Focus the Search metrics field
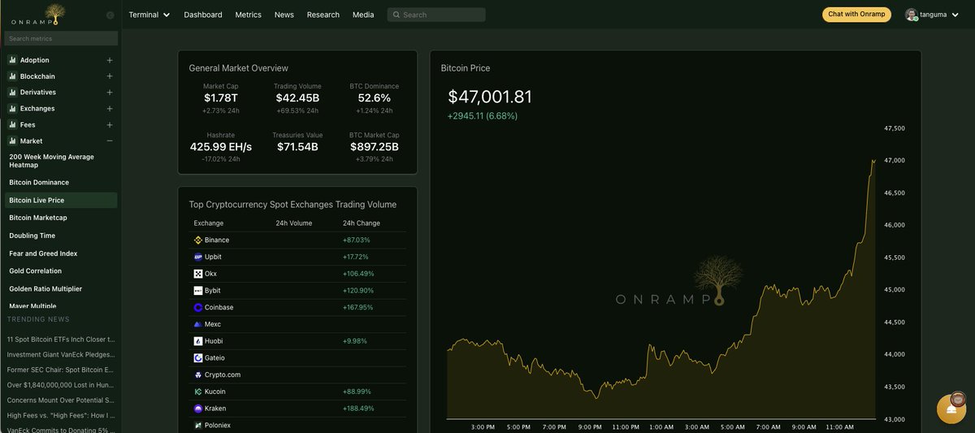The height and width of the screenshot is (433, 975). point(61,38)
